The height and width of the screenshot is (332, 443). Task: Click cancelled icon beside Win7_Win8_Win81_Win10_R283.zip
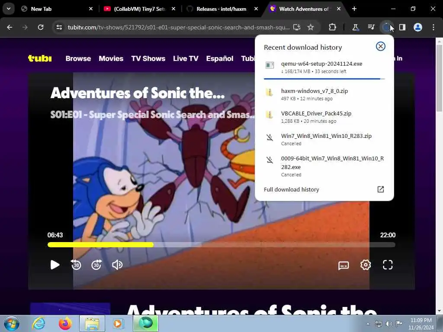270,137
